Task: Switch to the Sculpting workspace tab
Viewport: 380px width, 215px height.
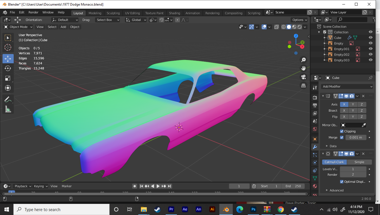Action: 113,13
